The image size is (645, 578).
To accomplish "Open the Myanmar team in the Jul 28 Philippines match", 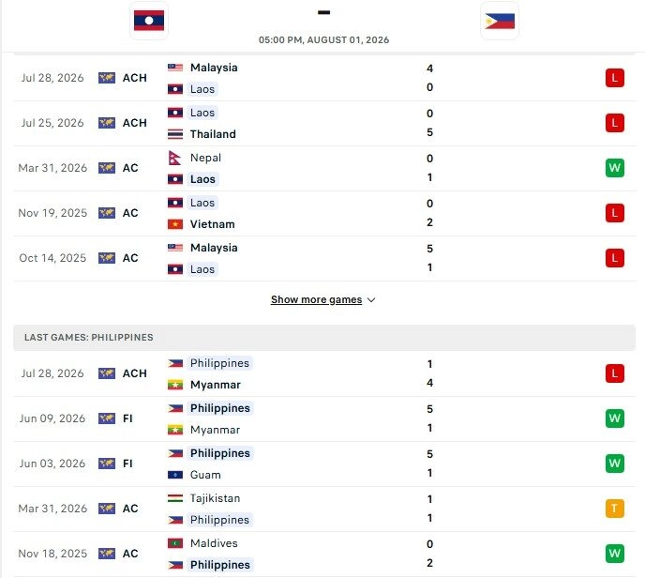I will 215,385.
